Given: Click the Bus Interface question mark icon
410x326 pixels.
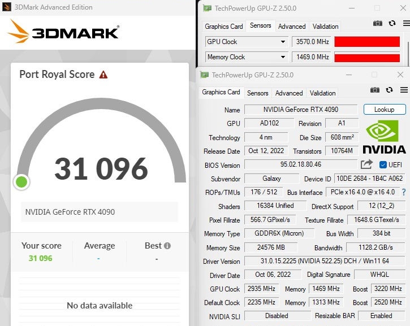Looking at the screenshot, I should [404, 192].
